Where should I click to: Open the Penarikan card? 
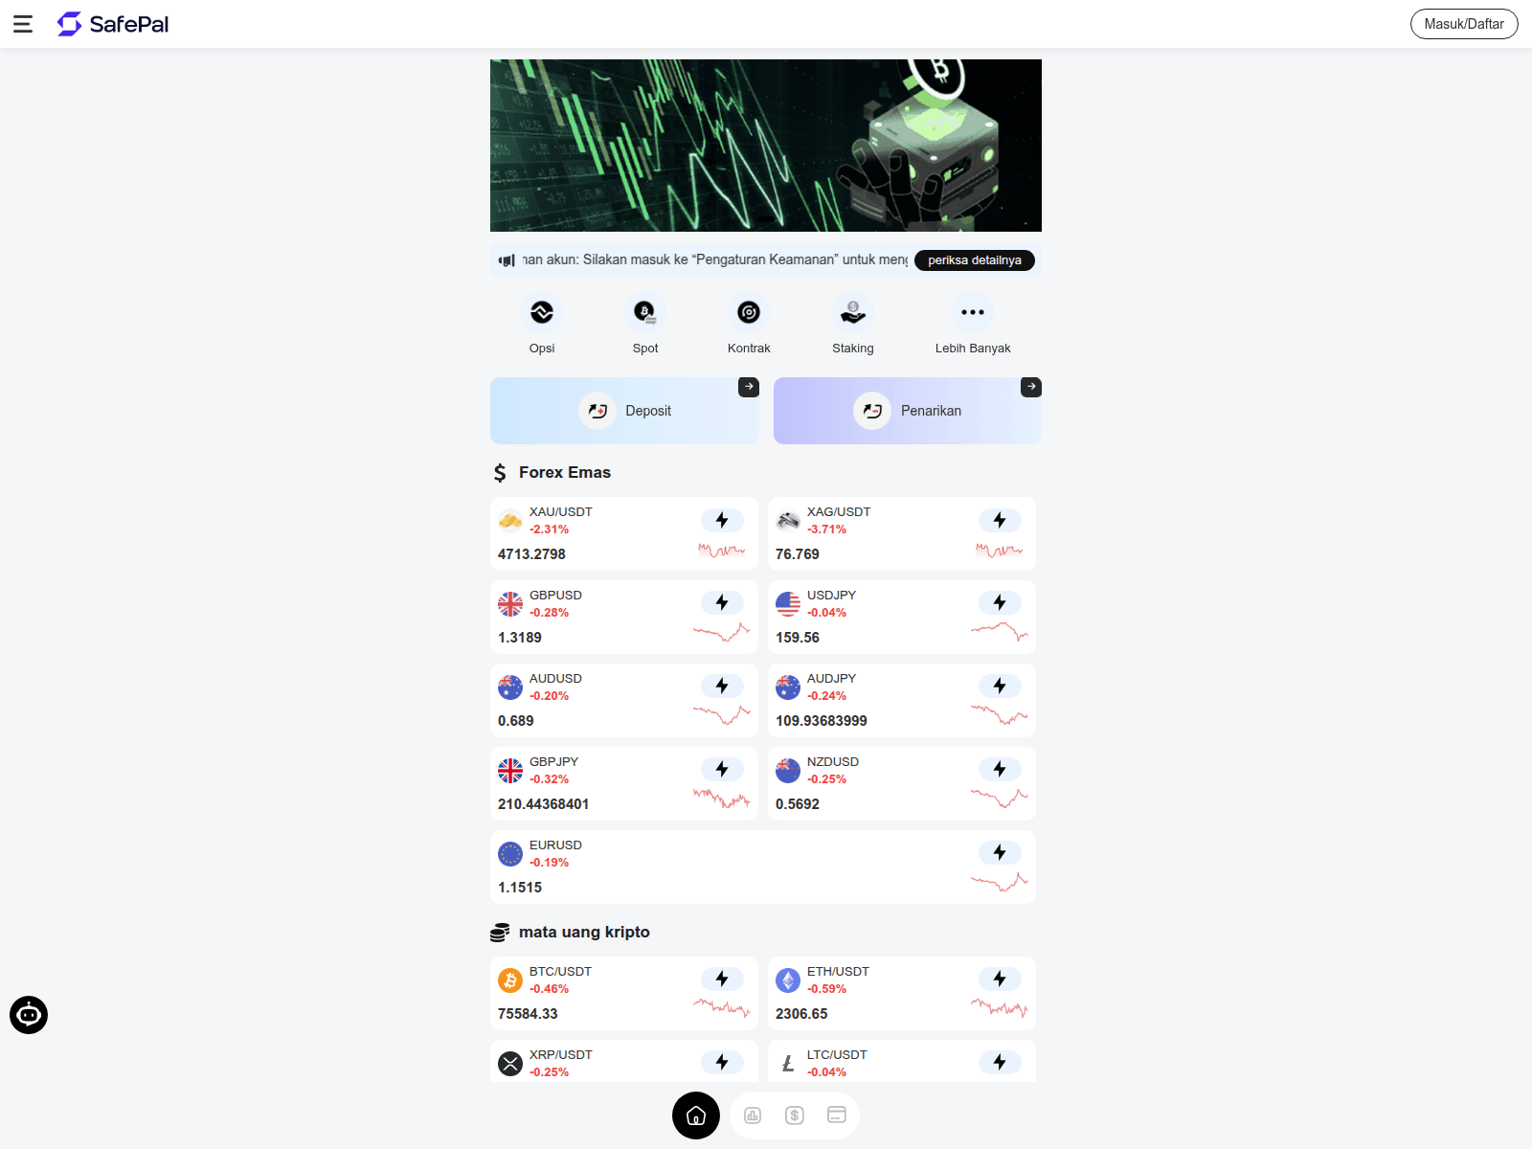907,411
